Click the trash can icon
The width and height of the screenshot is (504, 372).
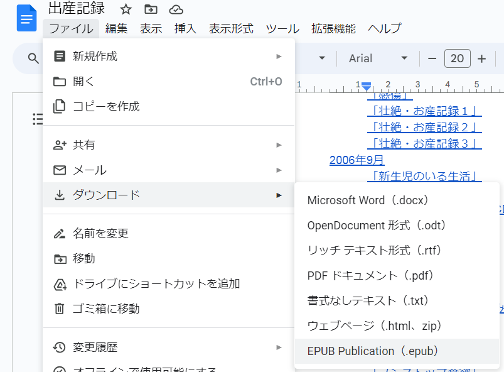[x=60, y=309]
